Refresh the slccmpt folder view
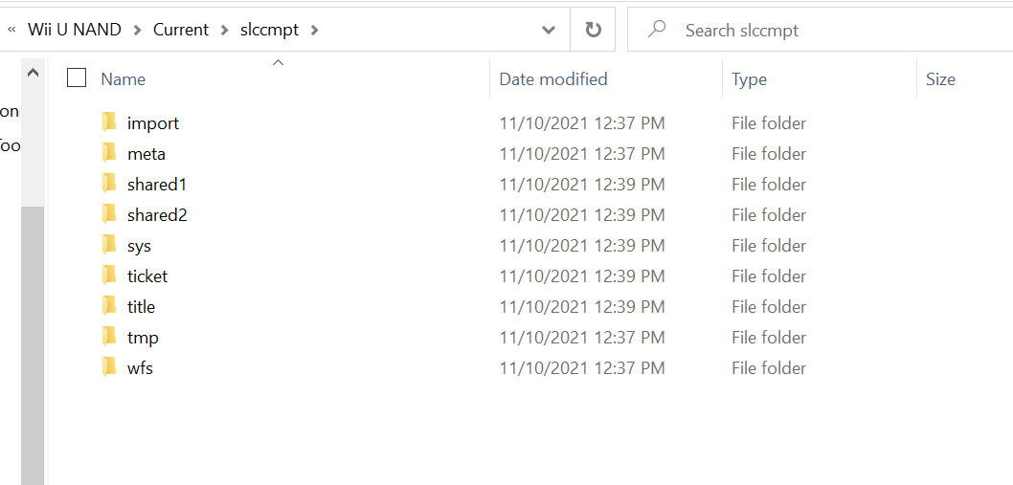The width and height of the screenshot is (1013, 485). [x=593, y=30]
